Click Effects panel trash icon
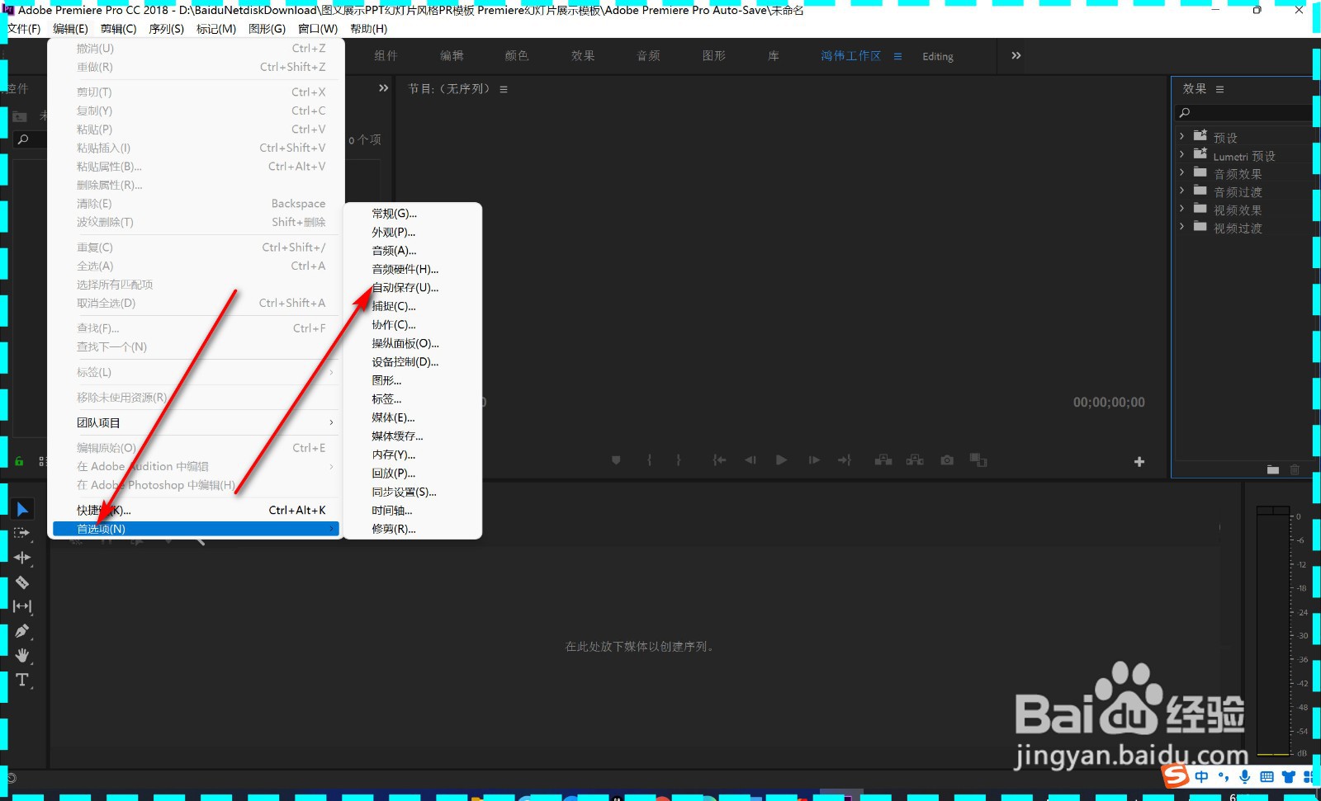The height and width of the screenshot is (801, 1321). (1295, 469)
